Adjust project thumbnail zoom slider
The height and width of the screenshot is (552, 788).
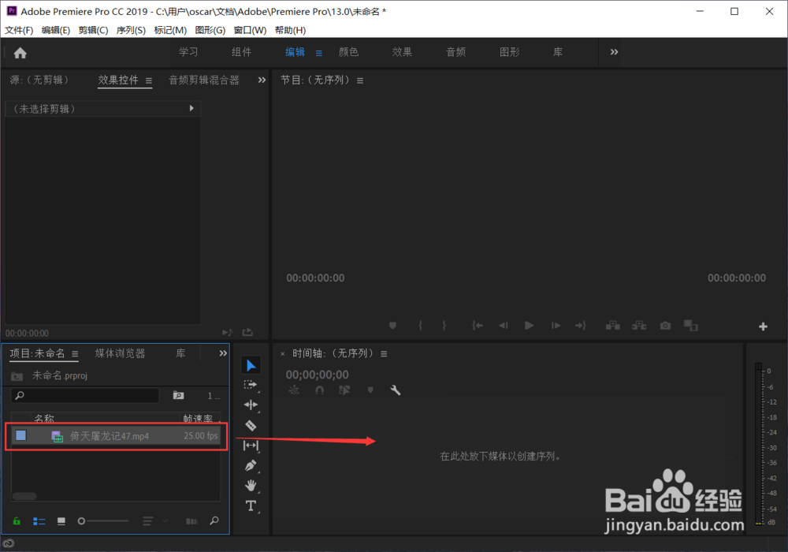tap(103, 521)
